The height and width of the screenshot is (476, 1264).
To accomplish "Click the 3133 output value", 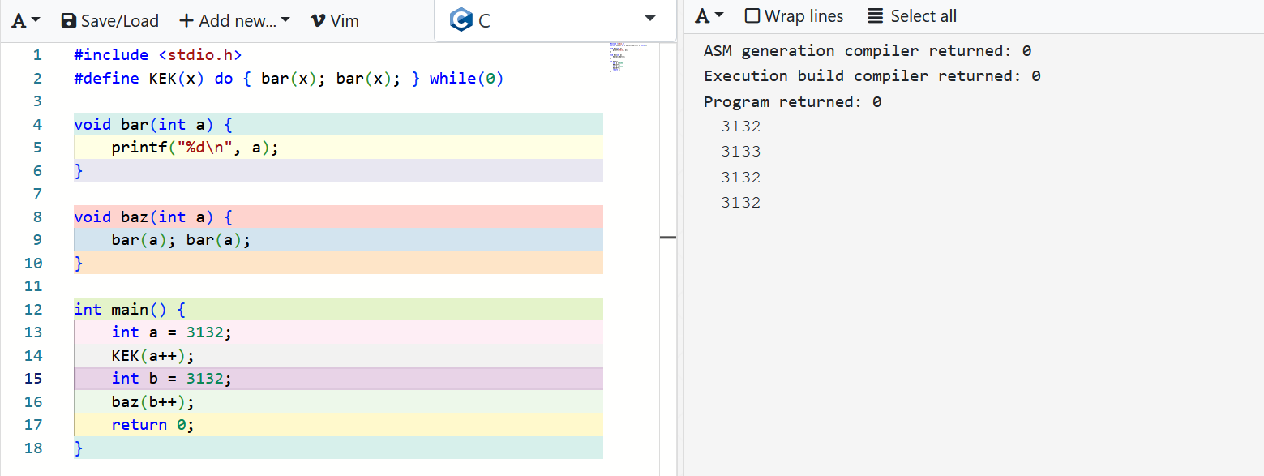I will pos(741,152).
